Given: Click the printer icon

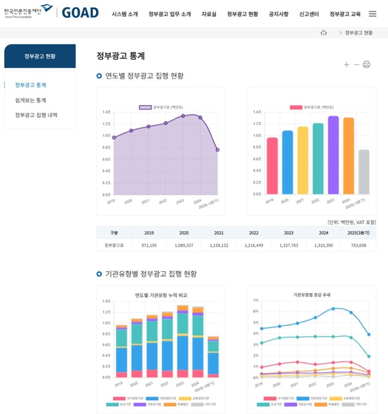Looking at the screenshot, I should coord(366,65).
